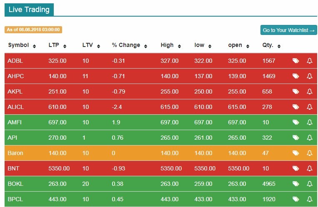Set alert bell for ALICL

pyautogui.click(x=309, y=107)
